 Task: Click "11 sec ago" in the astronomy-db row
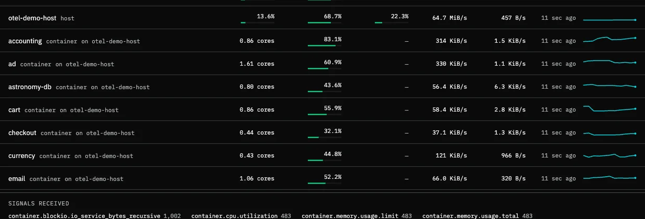pyautogui.click(x=559, y=87)
